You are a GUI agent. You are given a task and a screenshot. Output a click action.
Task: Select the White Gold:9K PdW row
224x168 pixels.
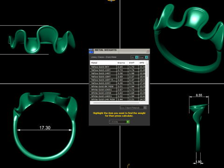[x=118, y=86]
